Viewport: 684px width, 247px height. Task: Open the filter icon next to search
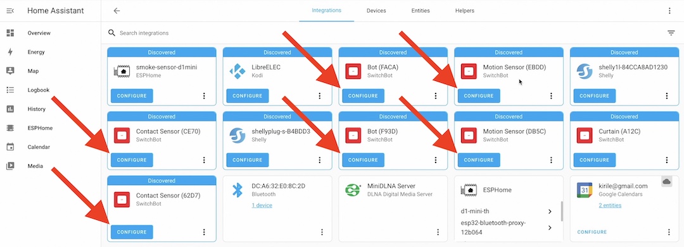[671, 33]
